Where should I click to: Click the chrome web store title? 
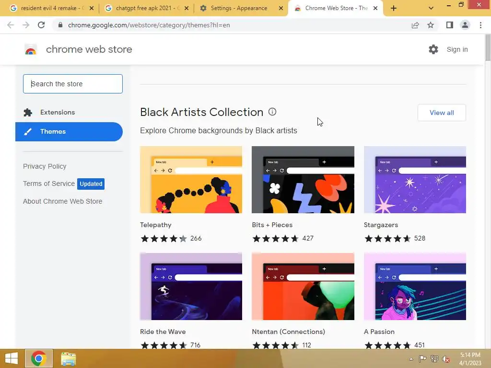[89, 49]
